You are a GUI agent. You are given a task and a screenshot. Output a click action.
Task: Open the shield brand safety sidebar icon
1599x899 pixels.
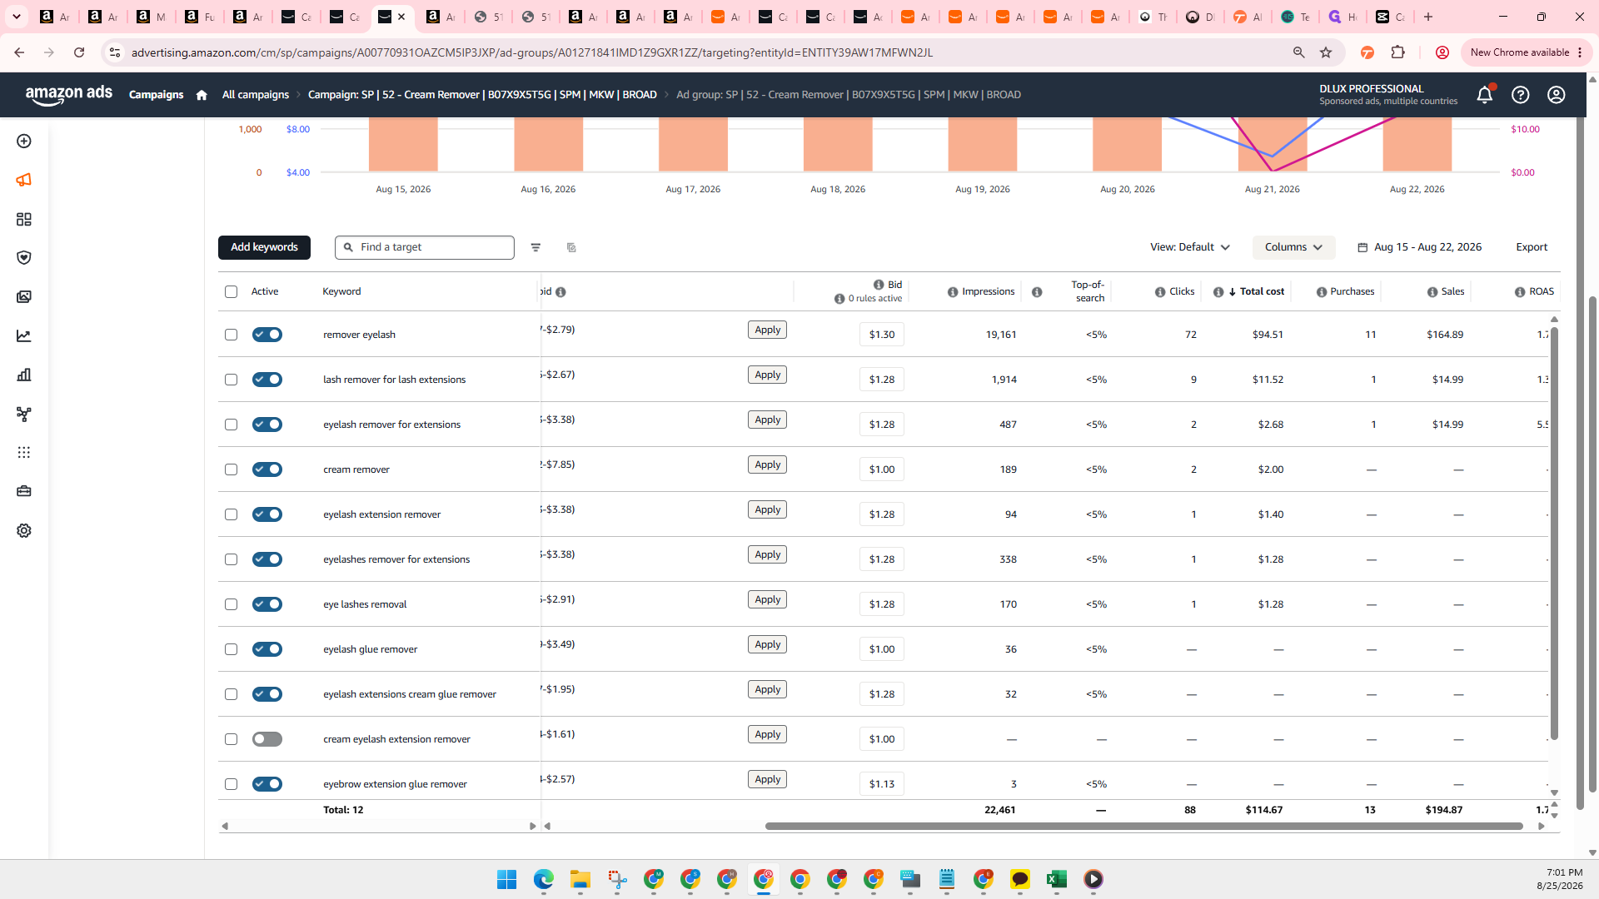pos(24,258)
